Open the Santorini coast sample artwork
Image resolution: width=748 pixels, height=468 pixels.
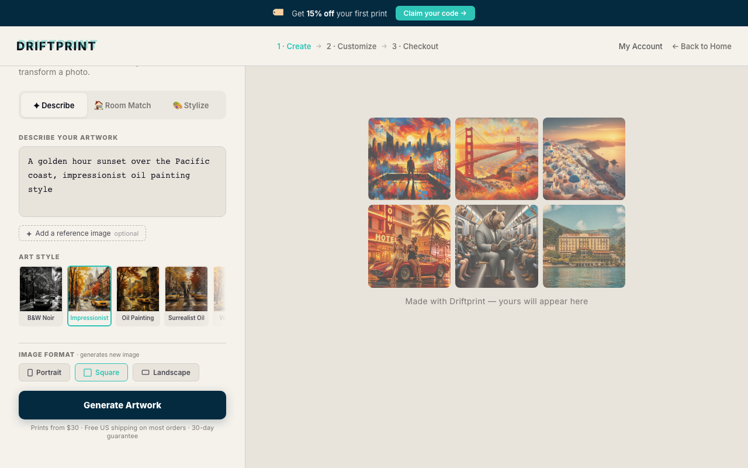584,159
